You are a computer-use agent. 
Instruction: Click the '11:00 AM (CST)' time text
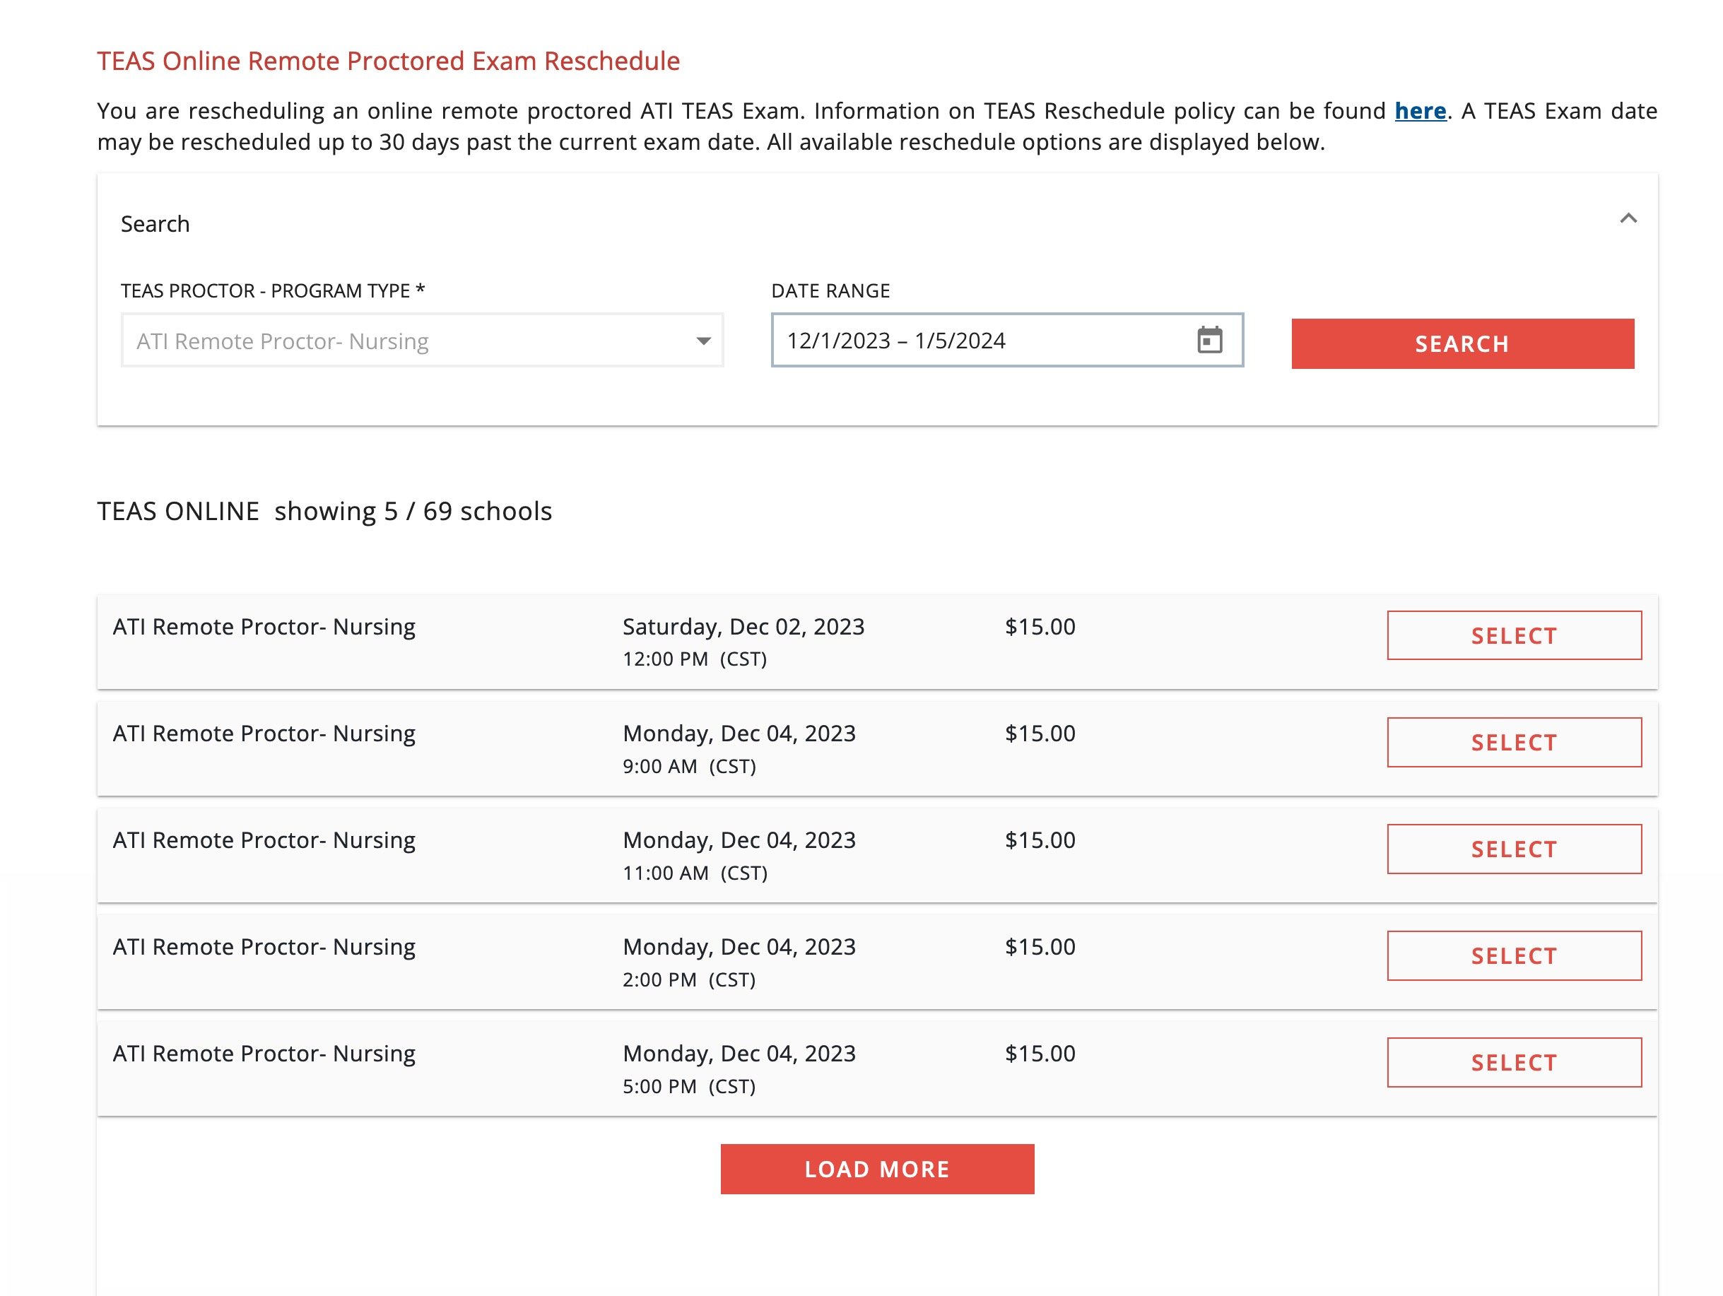695,873
